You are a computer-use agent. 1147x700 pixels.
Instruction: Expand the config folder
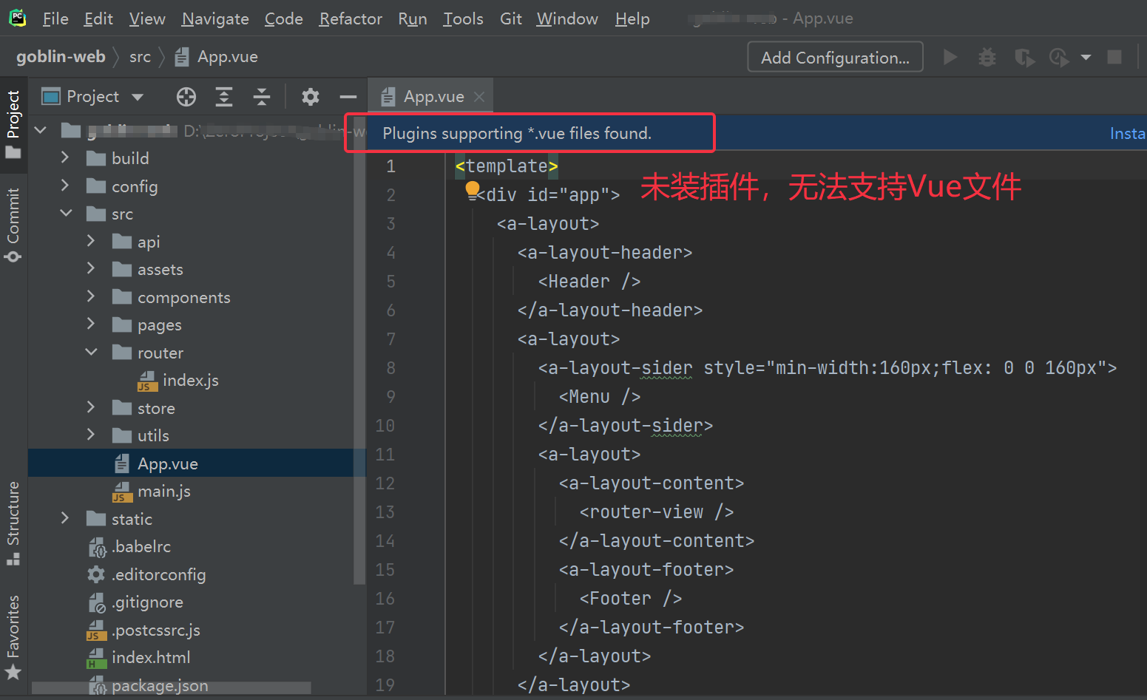[65, 185]
